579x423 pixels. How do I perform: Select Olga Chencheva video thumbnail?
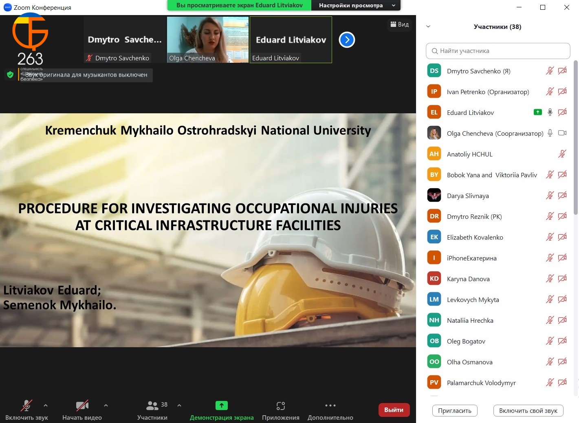coord(208,40)
